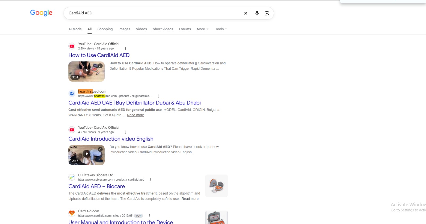The image size is (426, 224).
Task: Open options menu for CardiAid.com PDF result
Action: [150, 216]
